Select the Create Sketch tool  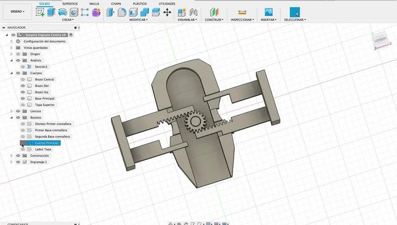pos(40,12)
